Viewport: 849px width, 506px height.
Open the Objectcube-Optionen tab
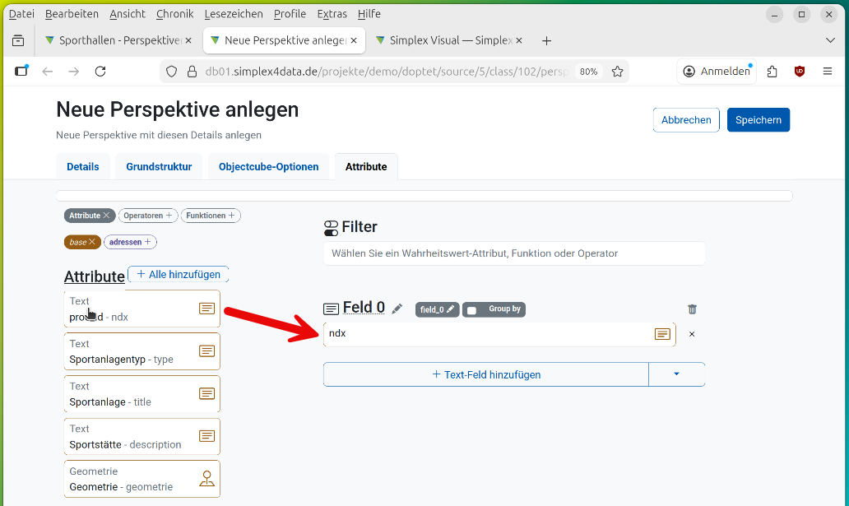click(268, 166)
